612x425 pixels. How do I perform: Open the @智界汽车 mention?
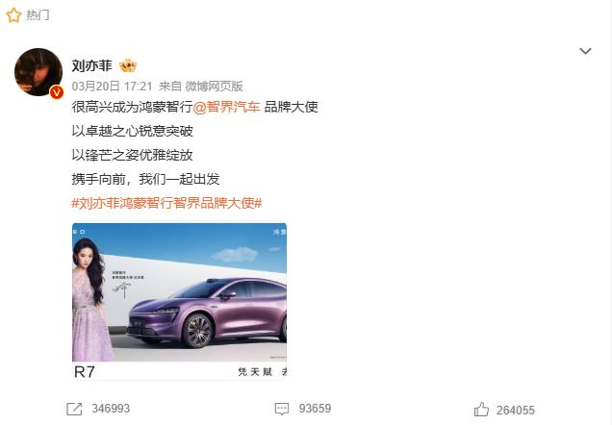tap(226, 107)
